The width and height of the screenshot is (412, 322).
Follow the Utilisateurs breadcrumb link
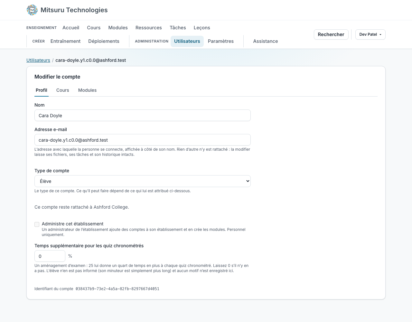point(38,60)
